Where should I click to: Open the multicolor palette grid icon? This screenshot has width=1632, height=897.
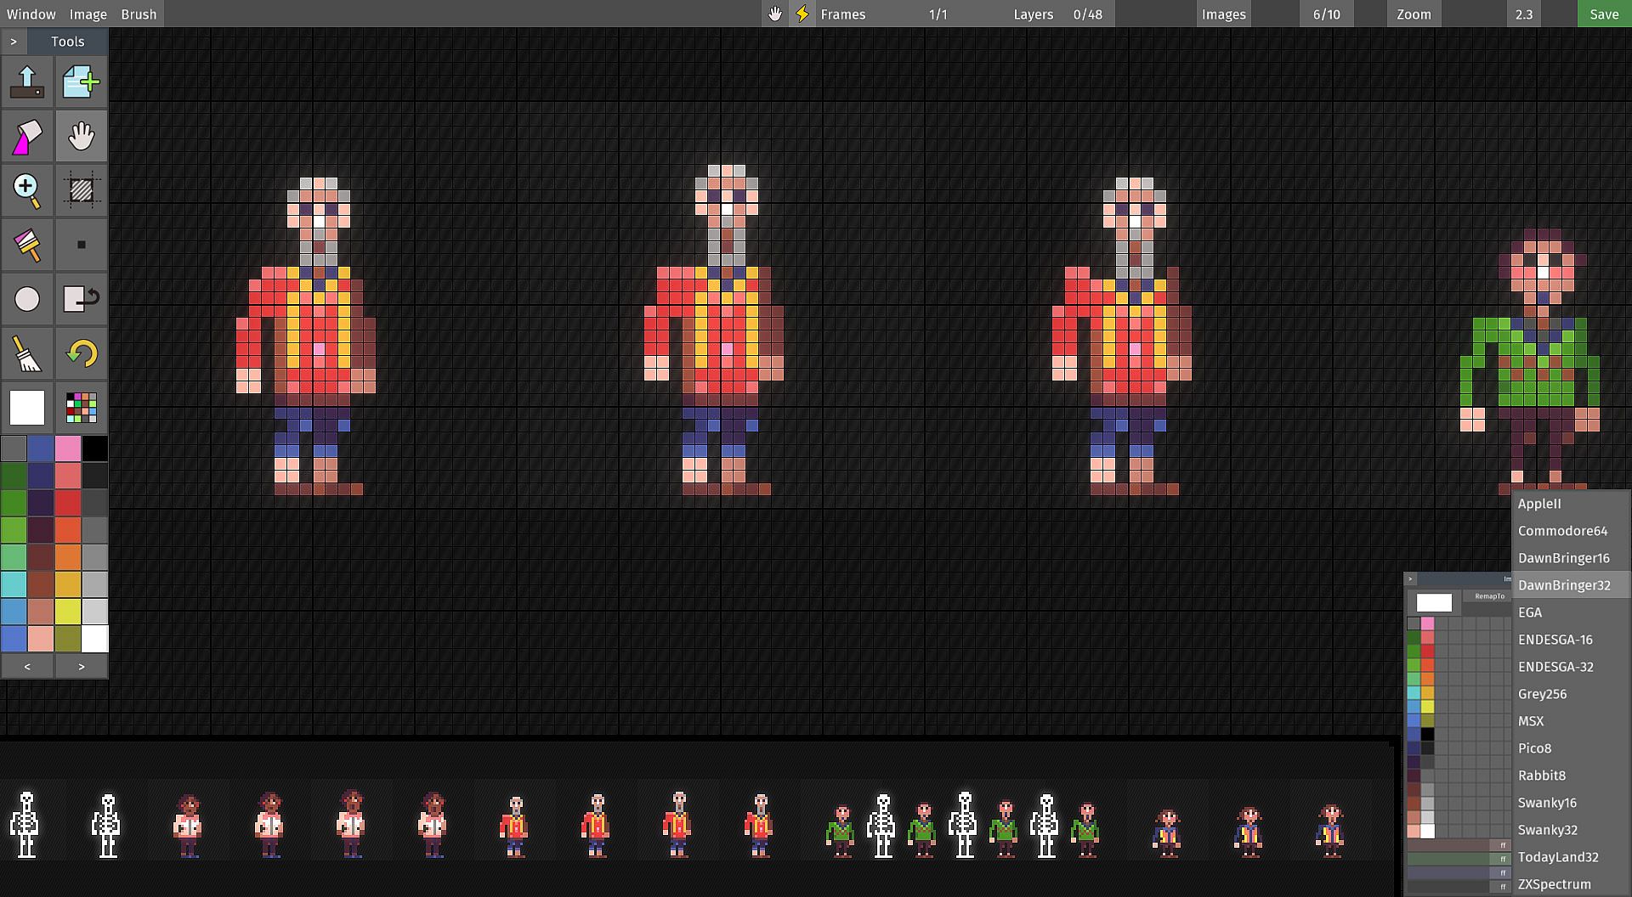coord(81,408)
